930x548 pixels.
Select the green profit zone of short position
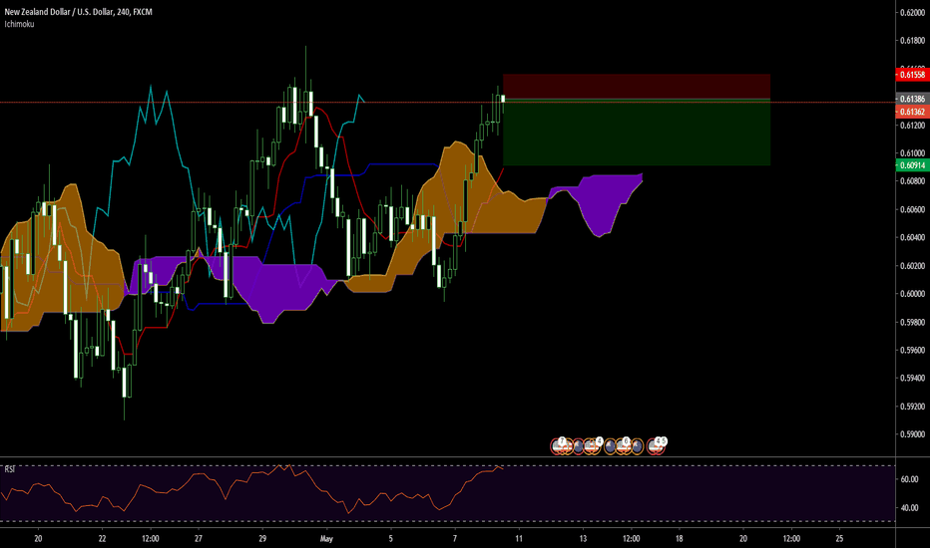pos(637,133)
